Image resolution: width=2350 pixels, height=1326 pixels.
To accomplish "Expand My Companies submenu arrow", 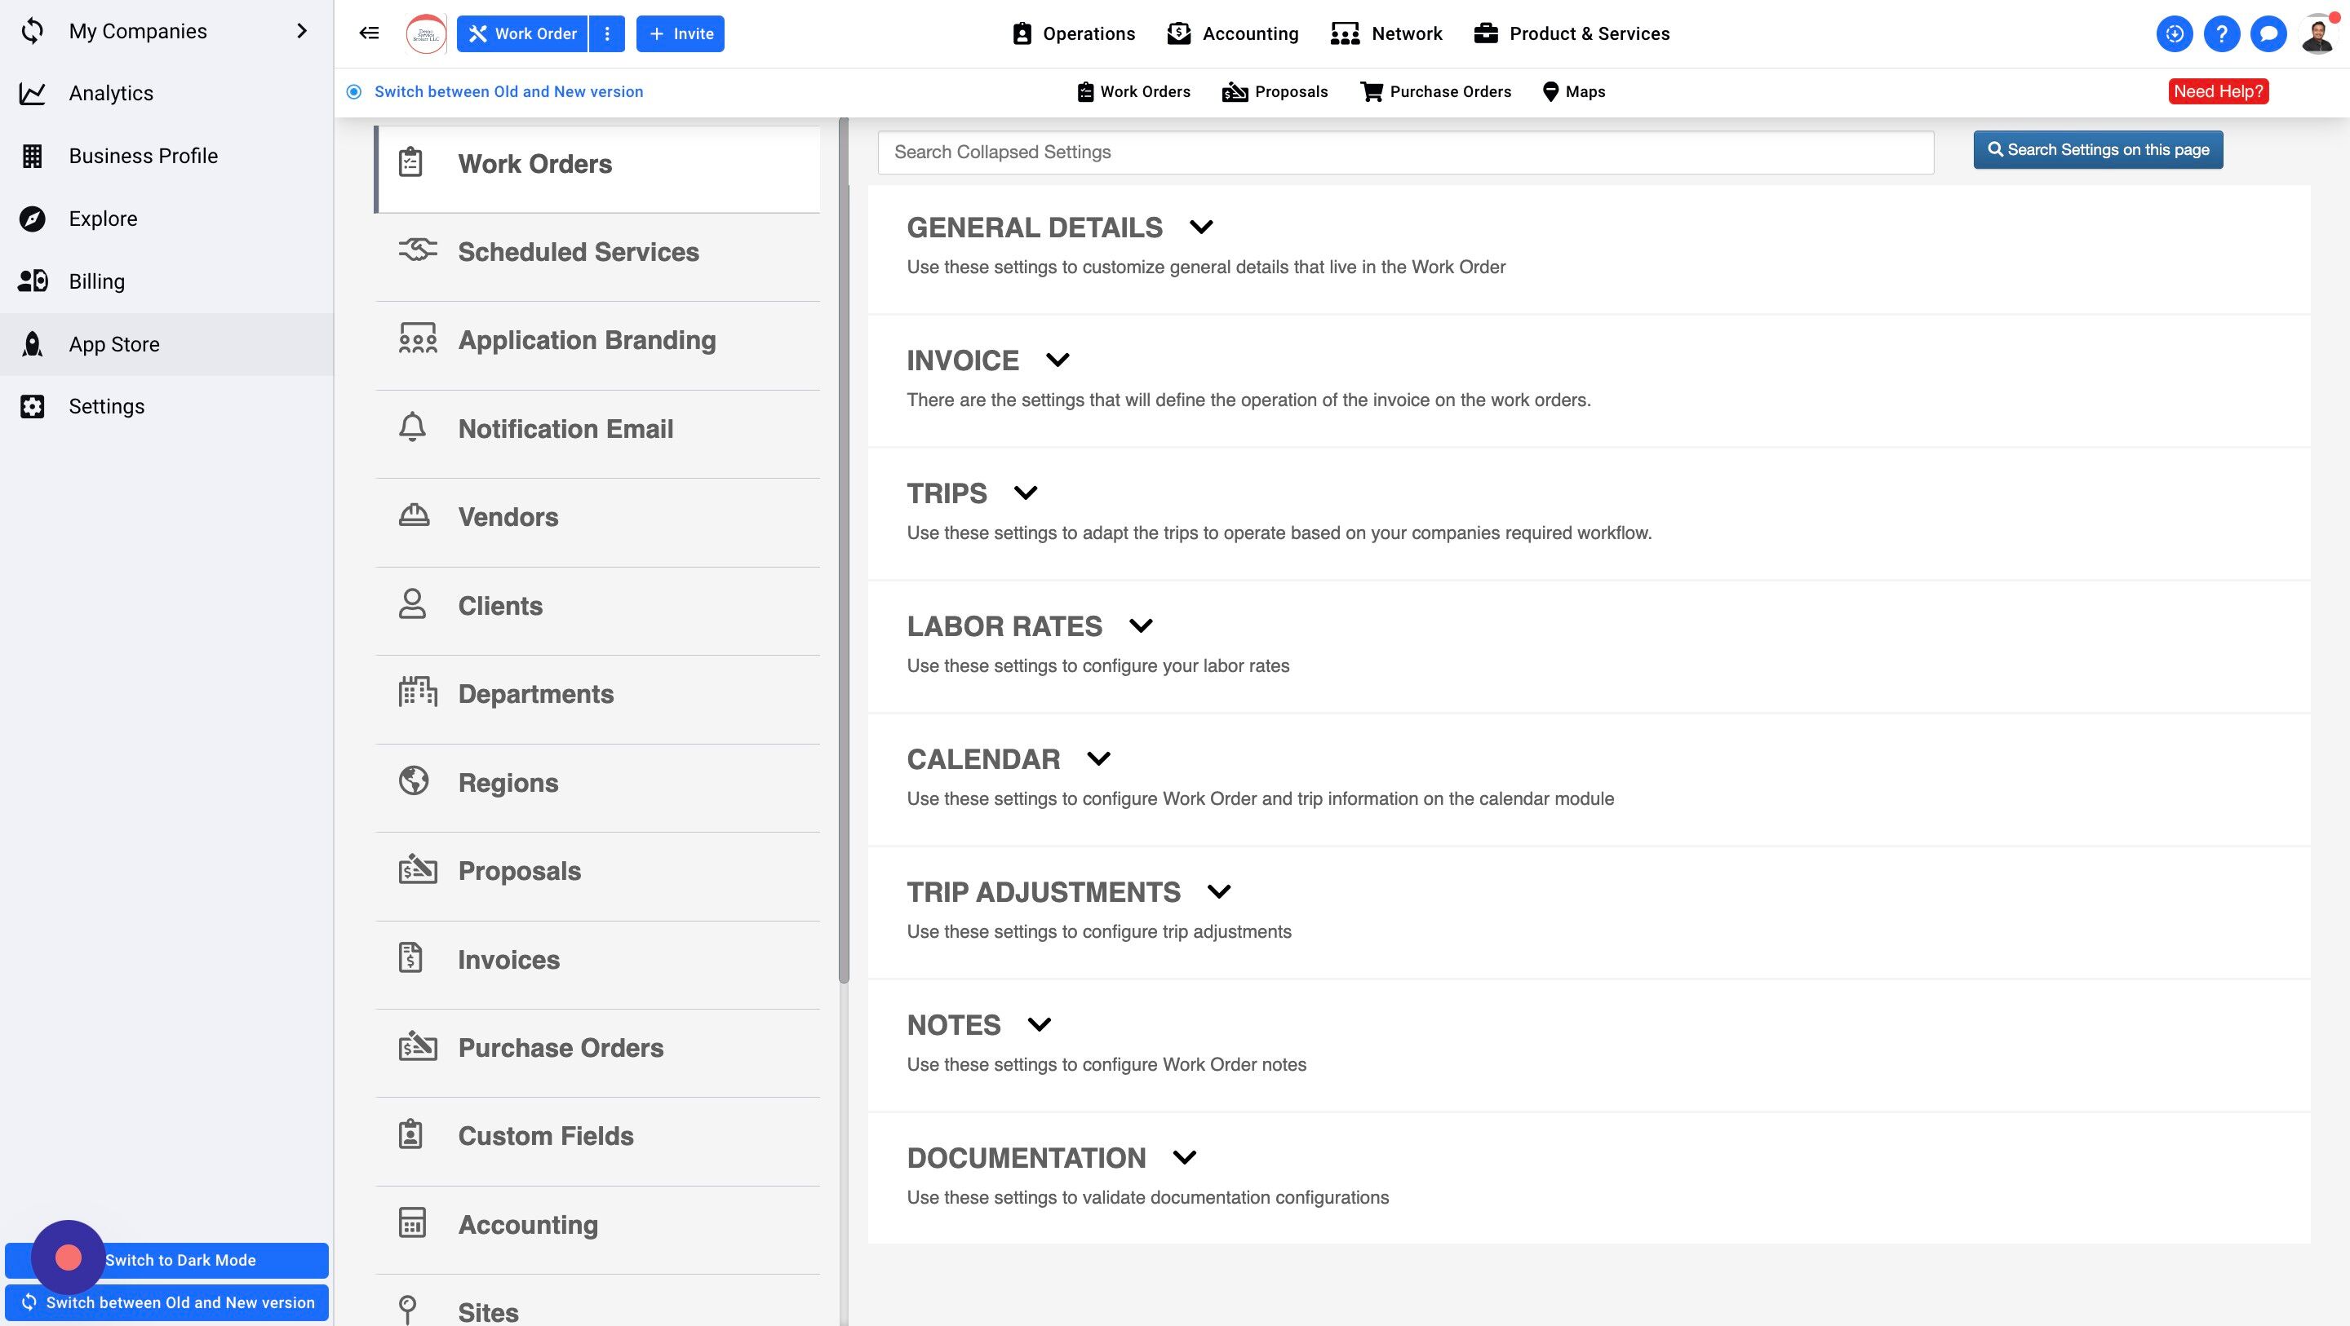I will 302,31.
